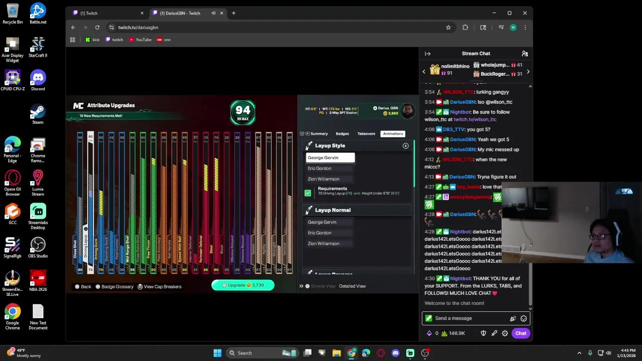Open Chrome apps grid in bookmarks bar
Image resolution: width=642 pixels, height=361 pixels.
click(73, 40)
